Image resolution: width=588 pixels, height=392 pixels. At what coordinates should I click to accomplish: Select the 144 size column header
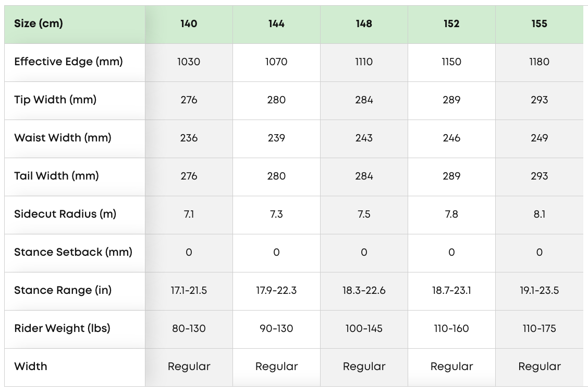click(x=276, y=24)
